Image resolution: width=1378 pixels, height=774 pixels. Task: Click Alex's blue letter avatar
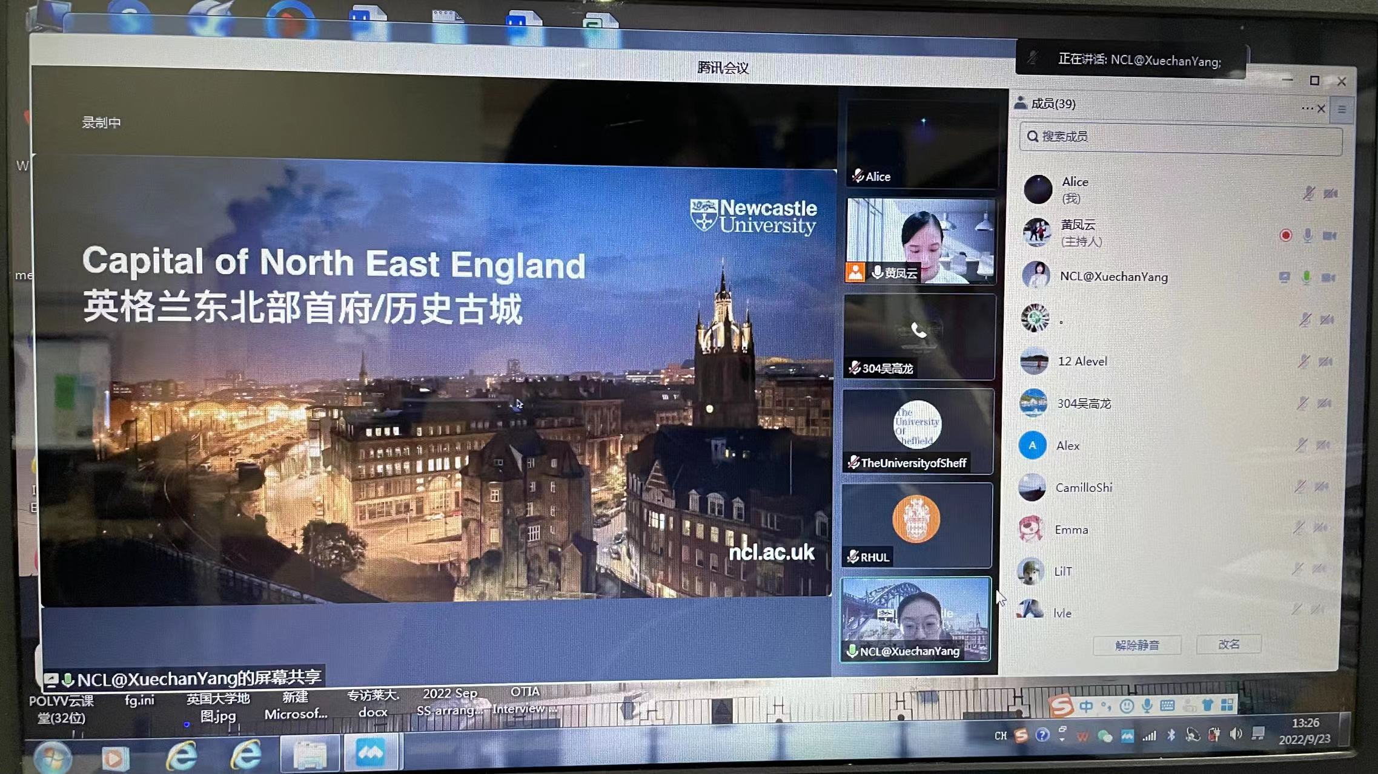pos(1033,445)
